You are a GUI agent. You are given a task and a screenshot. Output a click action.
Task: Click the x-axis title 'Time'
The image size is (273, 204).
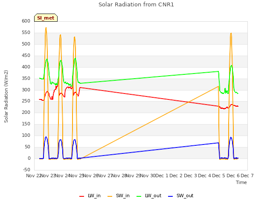[x=241, y=182]
